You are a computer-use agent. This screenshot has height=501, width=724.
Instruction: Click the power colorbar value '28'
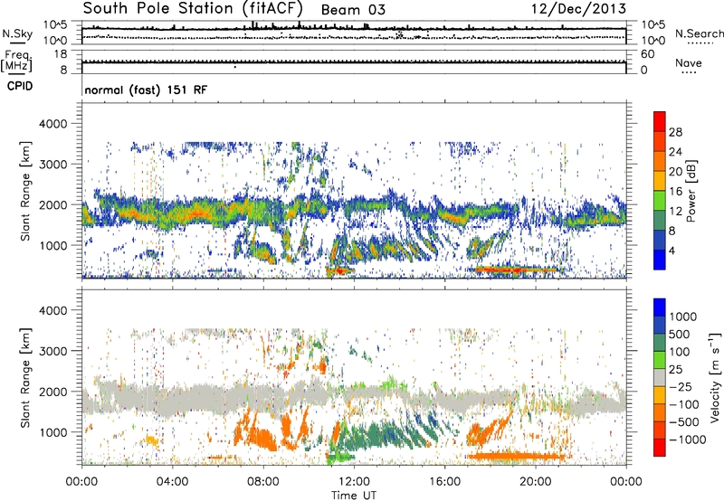[x=675, y=132]
